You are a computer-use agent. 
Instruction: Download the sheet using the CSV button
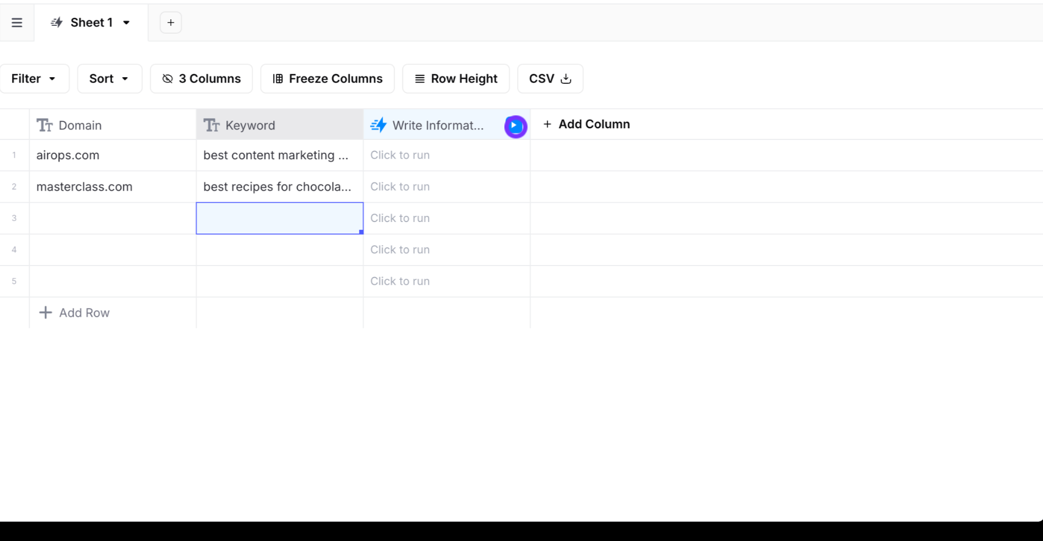tap(549, 78)
